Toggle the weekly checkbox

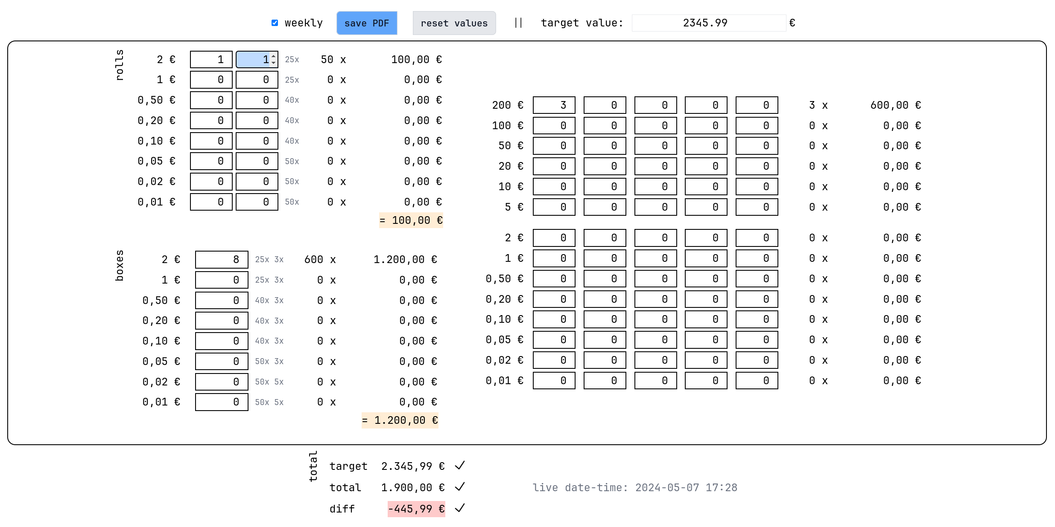275,23
